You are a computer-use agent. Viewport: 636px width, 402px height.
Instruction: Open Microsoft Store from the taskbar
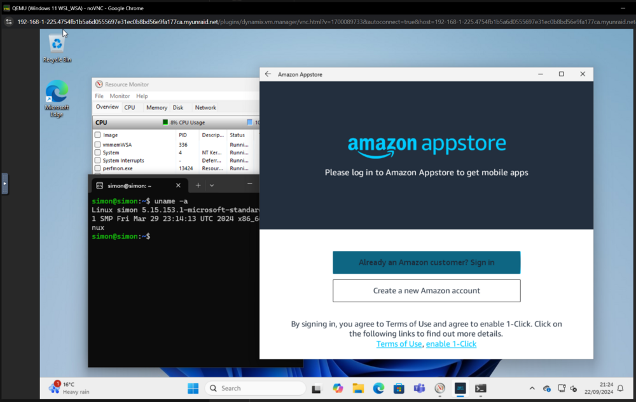399,389
